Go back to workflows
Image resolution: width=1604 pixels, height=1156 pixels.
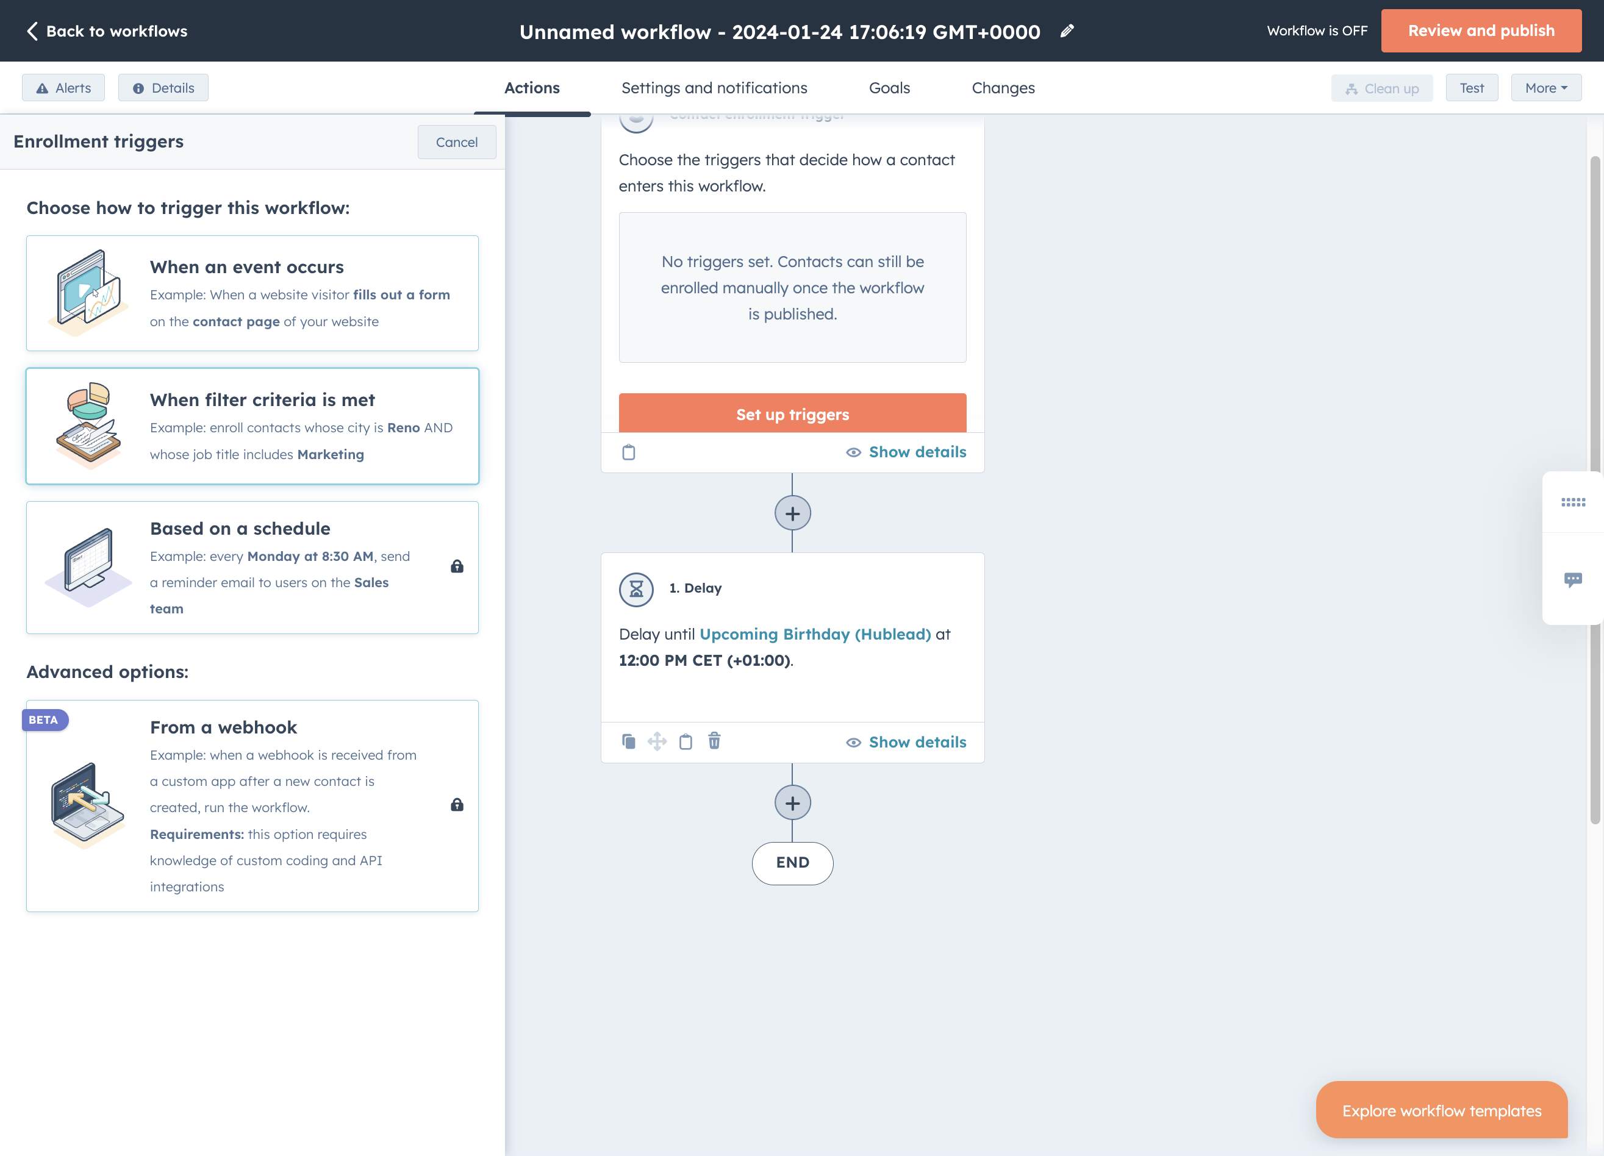coord(107,30)
